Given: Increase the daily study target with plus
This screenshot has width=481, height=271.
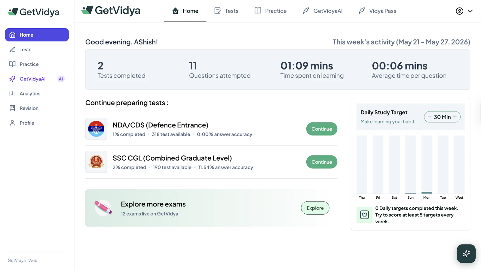Looking at the screenshot, I should tap(455, 117).
